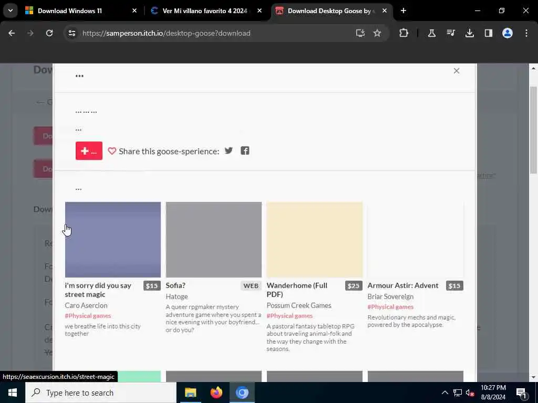Click the $25 price tag on Wanderhome

(x=354, y=286)
